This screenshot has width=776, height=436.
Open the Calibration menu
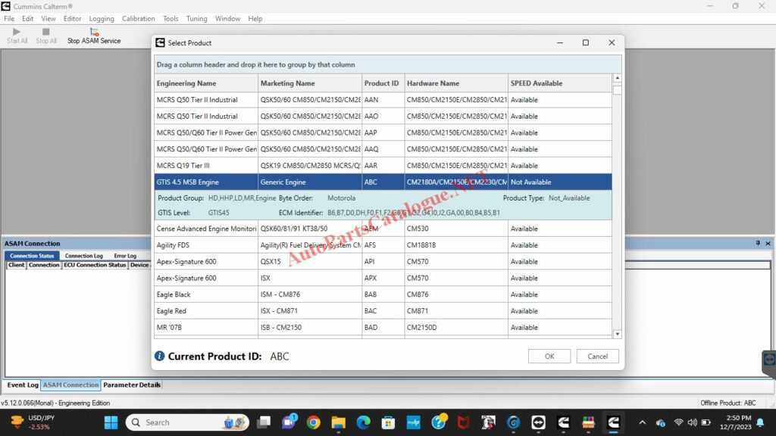(139, 18)
